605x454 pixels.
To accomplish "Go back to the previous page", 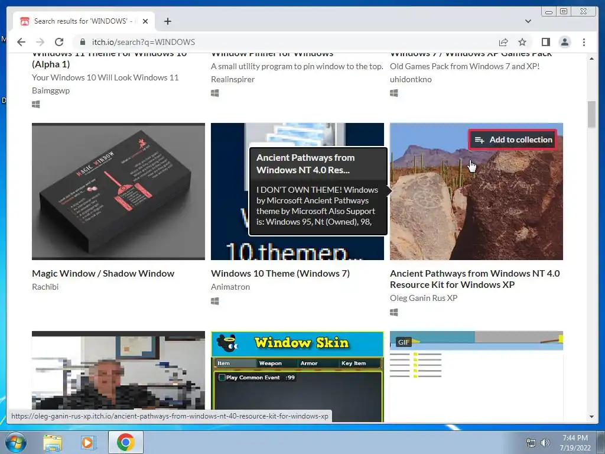I will 21,42.
